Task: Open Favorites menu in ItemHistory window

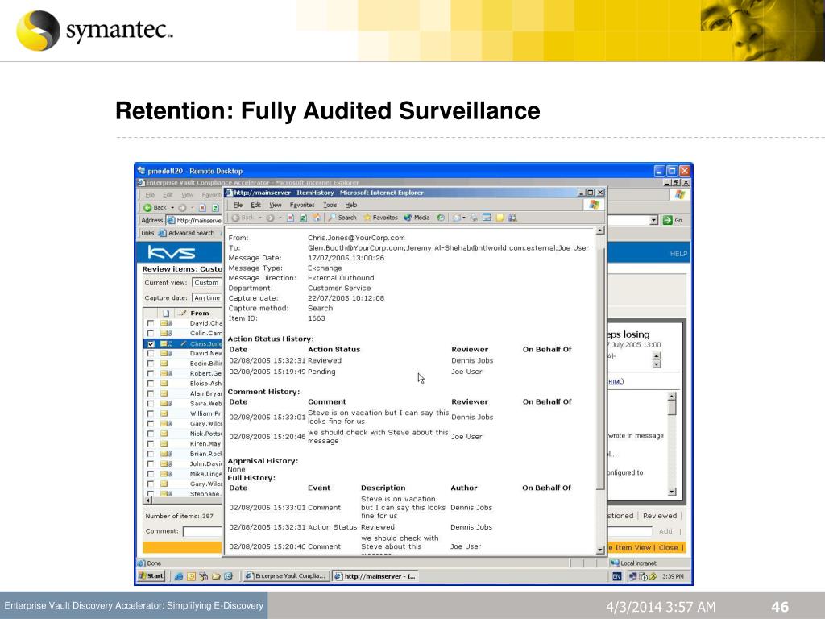Action: [x=302, y=206]
